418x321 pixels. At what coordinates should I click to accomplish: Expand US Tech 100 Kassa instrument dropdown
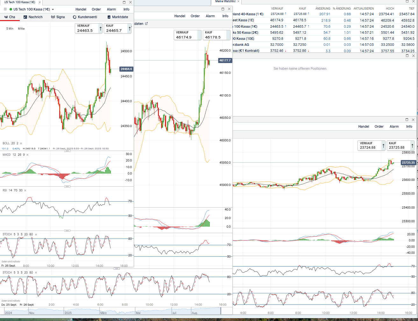[x=53, y=10]
